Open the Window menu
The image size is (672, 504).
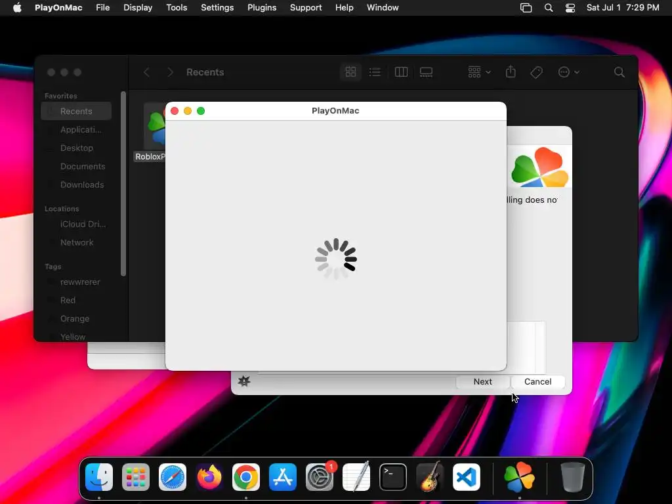(x=383, y=7)
